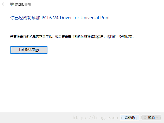Screen dimensions: 164x123
Task: Click the instruction sentence starting 若要检查打印机
Action: (x=72, y=37)
